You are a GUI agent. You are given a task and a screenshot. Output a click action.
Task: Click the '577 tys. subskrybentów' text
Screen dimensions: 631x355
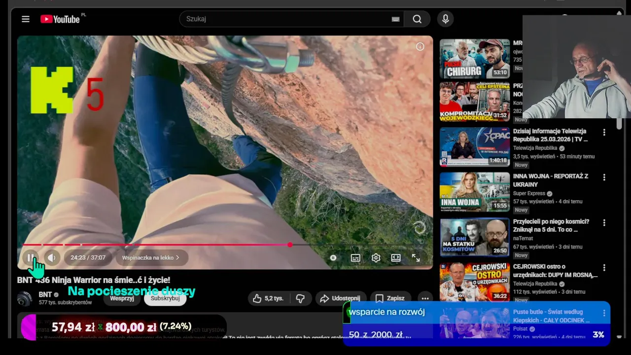click(x=66, y=302)
